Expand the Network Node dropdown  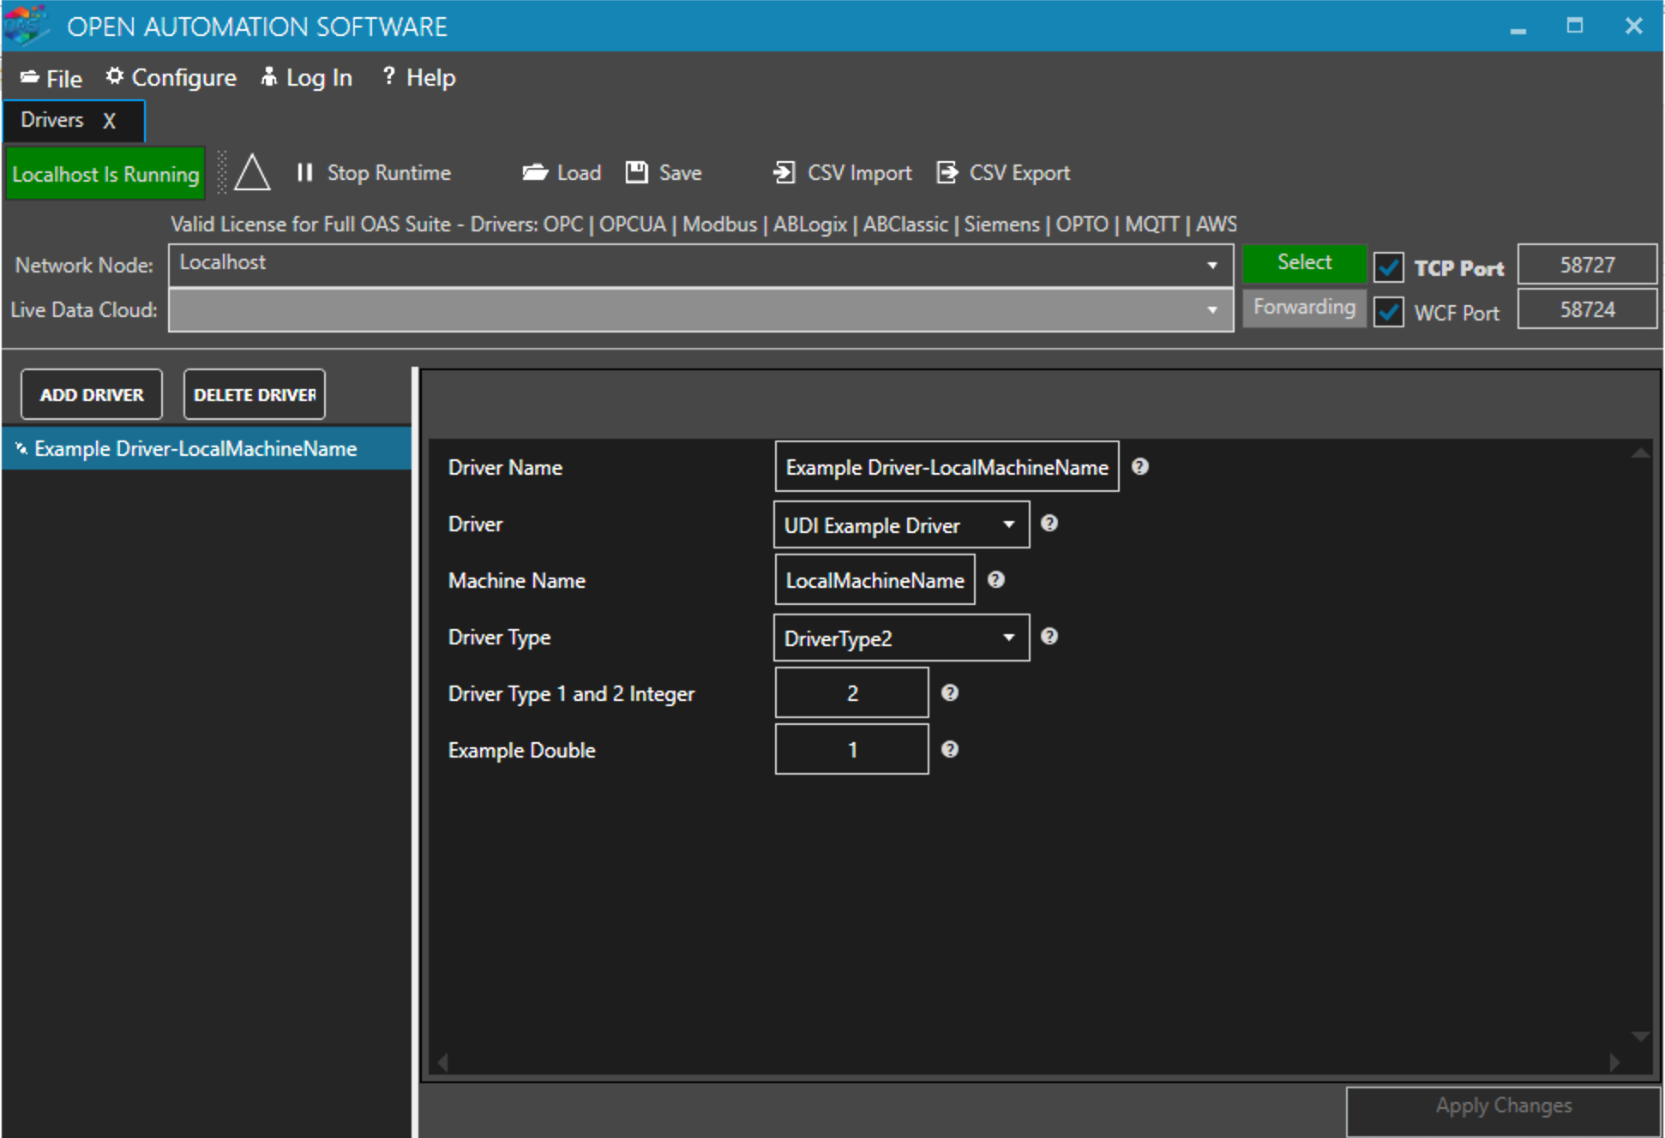coord(1211,266)
